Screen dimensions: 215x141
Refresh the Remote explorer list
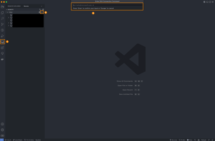click(x=40, y=9)
